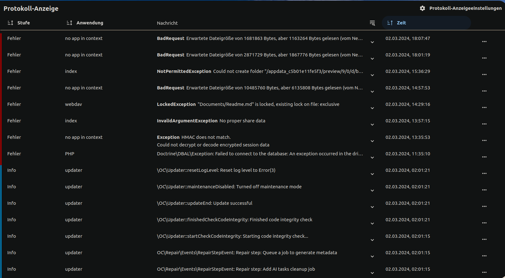
Task: Expand the 18:01:19 BadRequest entry
Action: click(372, 59)
